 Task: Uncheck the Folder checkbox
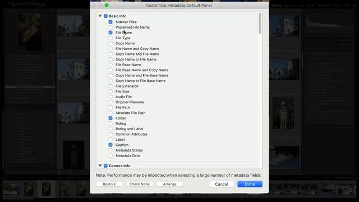(x=111, y=118)
